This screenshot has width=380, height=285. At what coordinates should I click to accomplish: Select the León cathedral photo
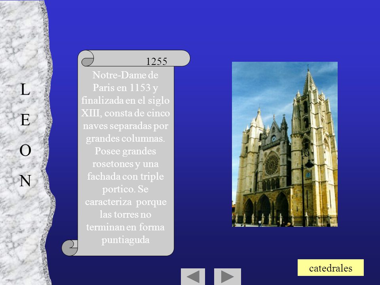(x=285, y=144)
